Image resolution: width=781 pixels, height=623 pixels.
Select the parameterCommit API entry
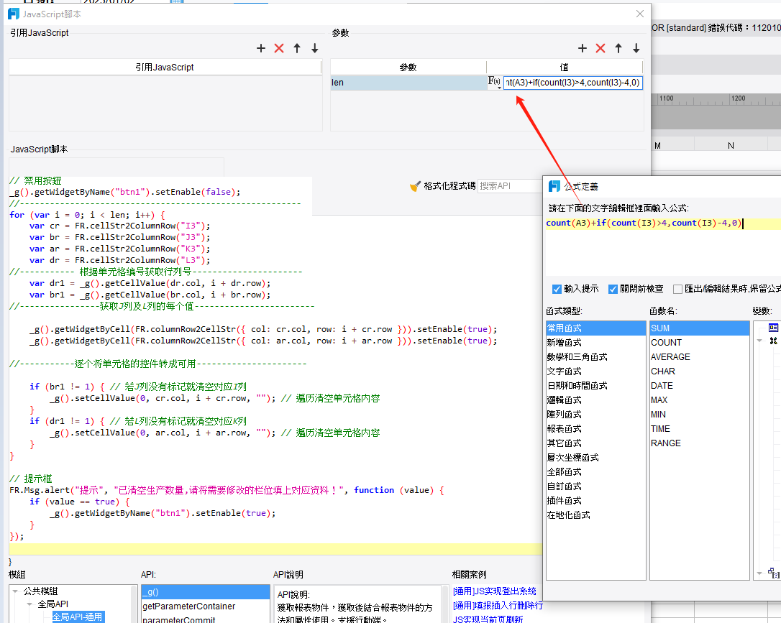pyautogui.click(x=205, y=619)
